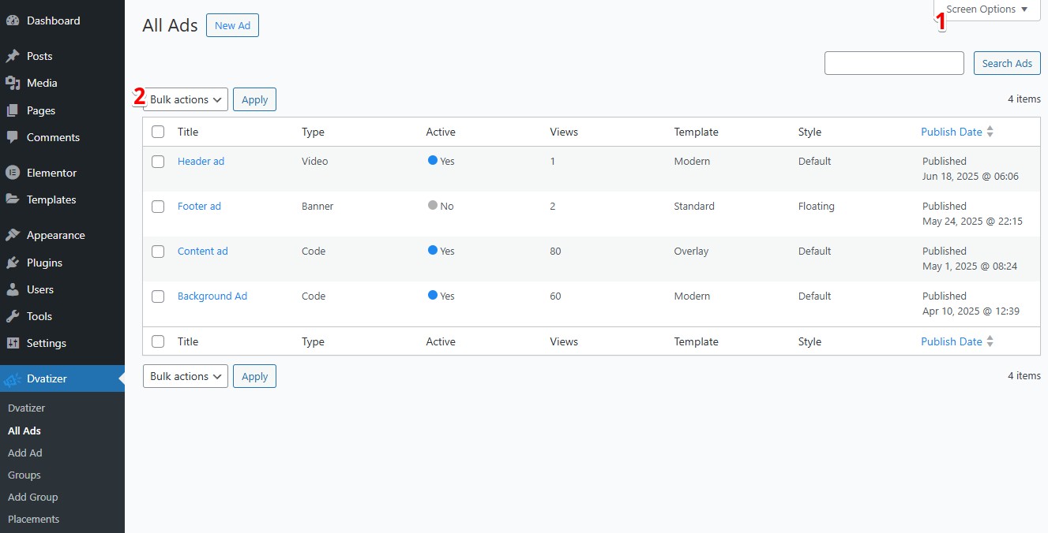Click the Settings sliders icon

pyautogui.click(x=13, y=343)
